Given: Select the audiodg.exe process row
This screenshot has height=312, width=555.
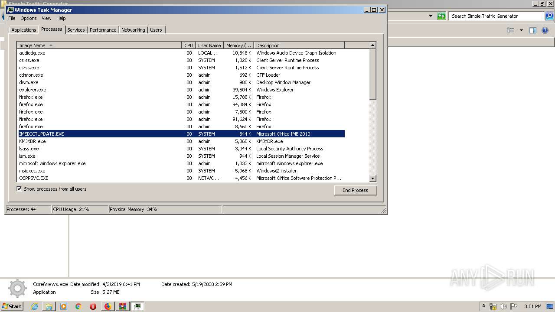Looking at the screenshot, I should click(181, 53).
